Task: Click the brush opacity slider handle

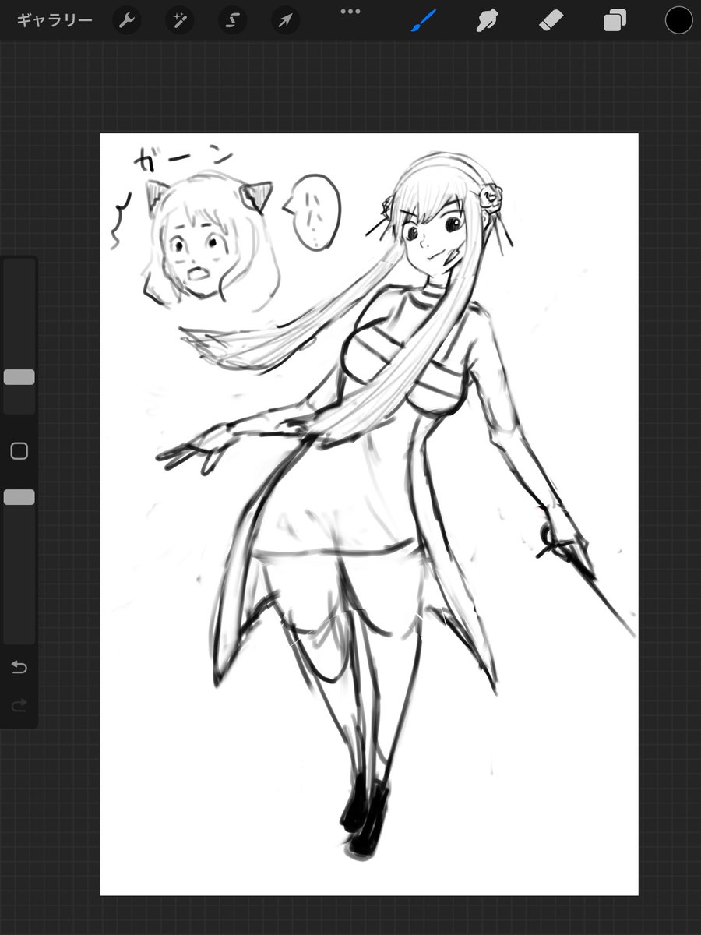Action: point(19,497)
